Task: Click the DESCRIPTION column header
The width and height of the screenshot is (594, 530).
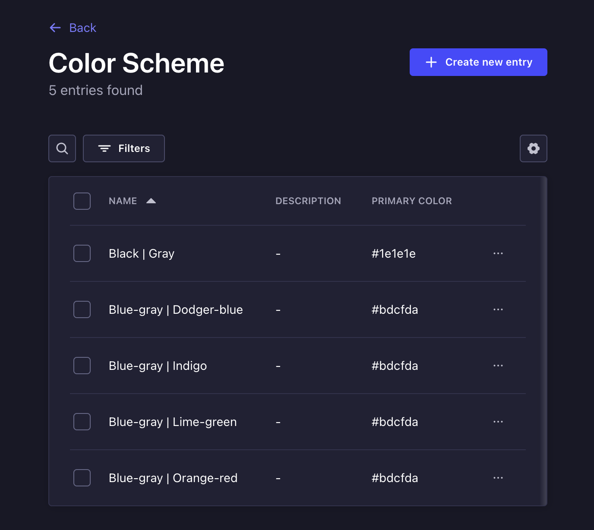Action: click(308, 201)
